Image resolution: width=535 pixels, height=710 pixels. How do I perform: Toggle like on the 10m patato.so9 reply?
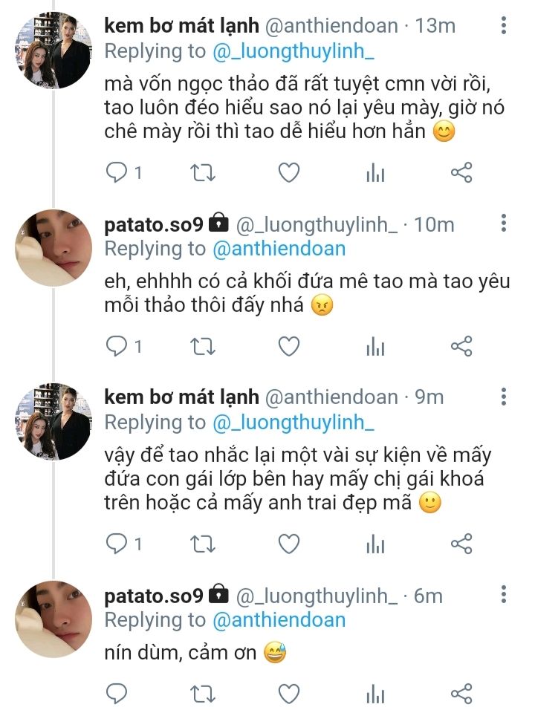(x=288, y=346)
